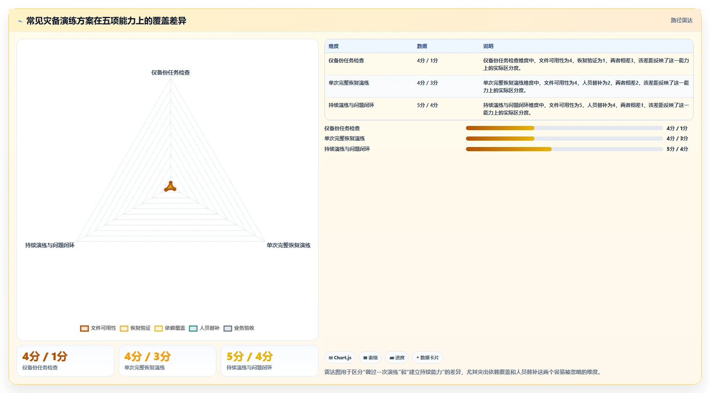Click the 持续演练与问题闭环 progress bar

(564, 149)
